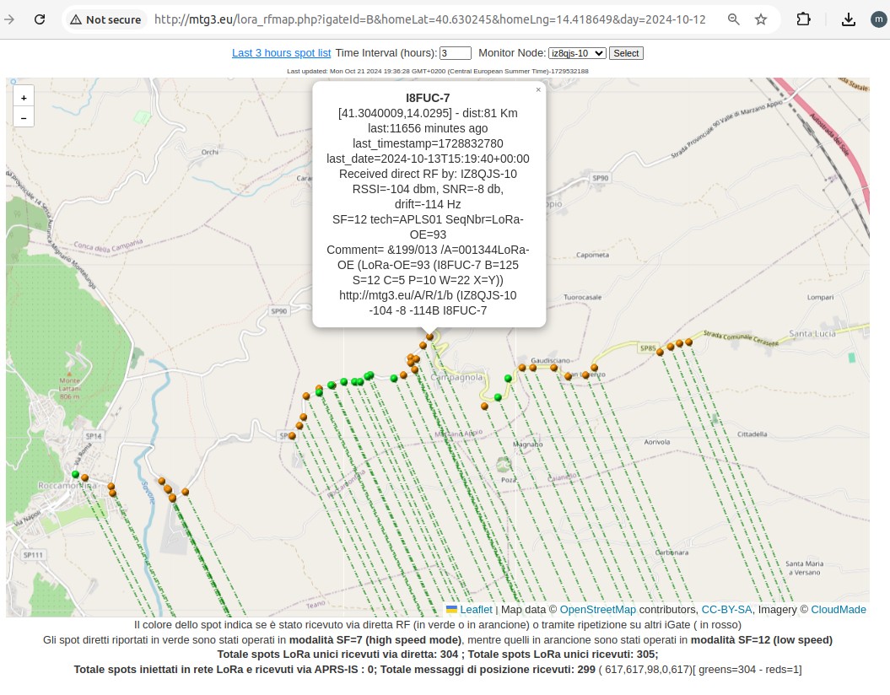This screenshot has width=890, height=695.
Task: Click the Lompari place label
Action: point(820,297)
